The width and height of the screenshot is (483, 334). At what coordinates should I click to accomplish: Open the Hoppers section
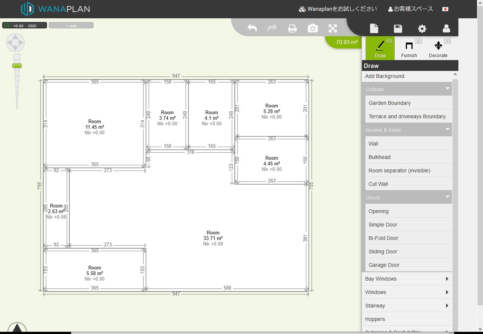pyautogui.click(x=407, y=319)
